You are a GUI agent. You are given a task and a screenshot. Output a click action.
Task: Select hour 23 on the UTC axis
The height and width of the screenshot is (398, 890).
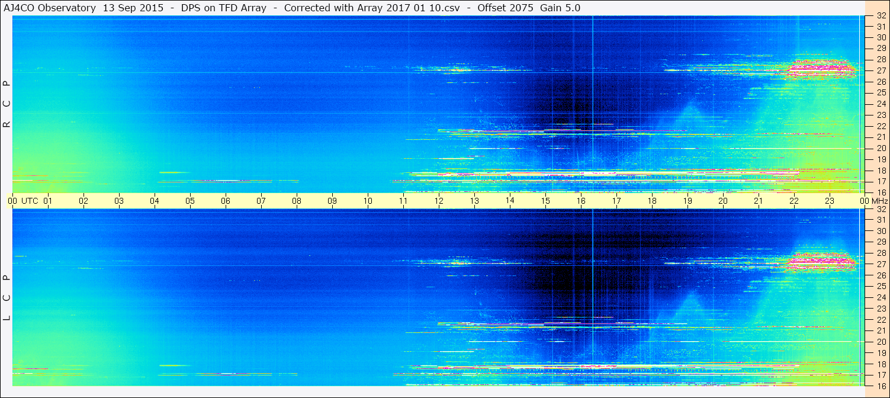[830, 201]
